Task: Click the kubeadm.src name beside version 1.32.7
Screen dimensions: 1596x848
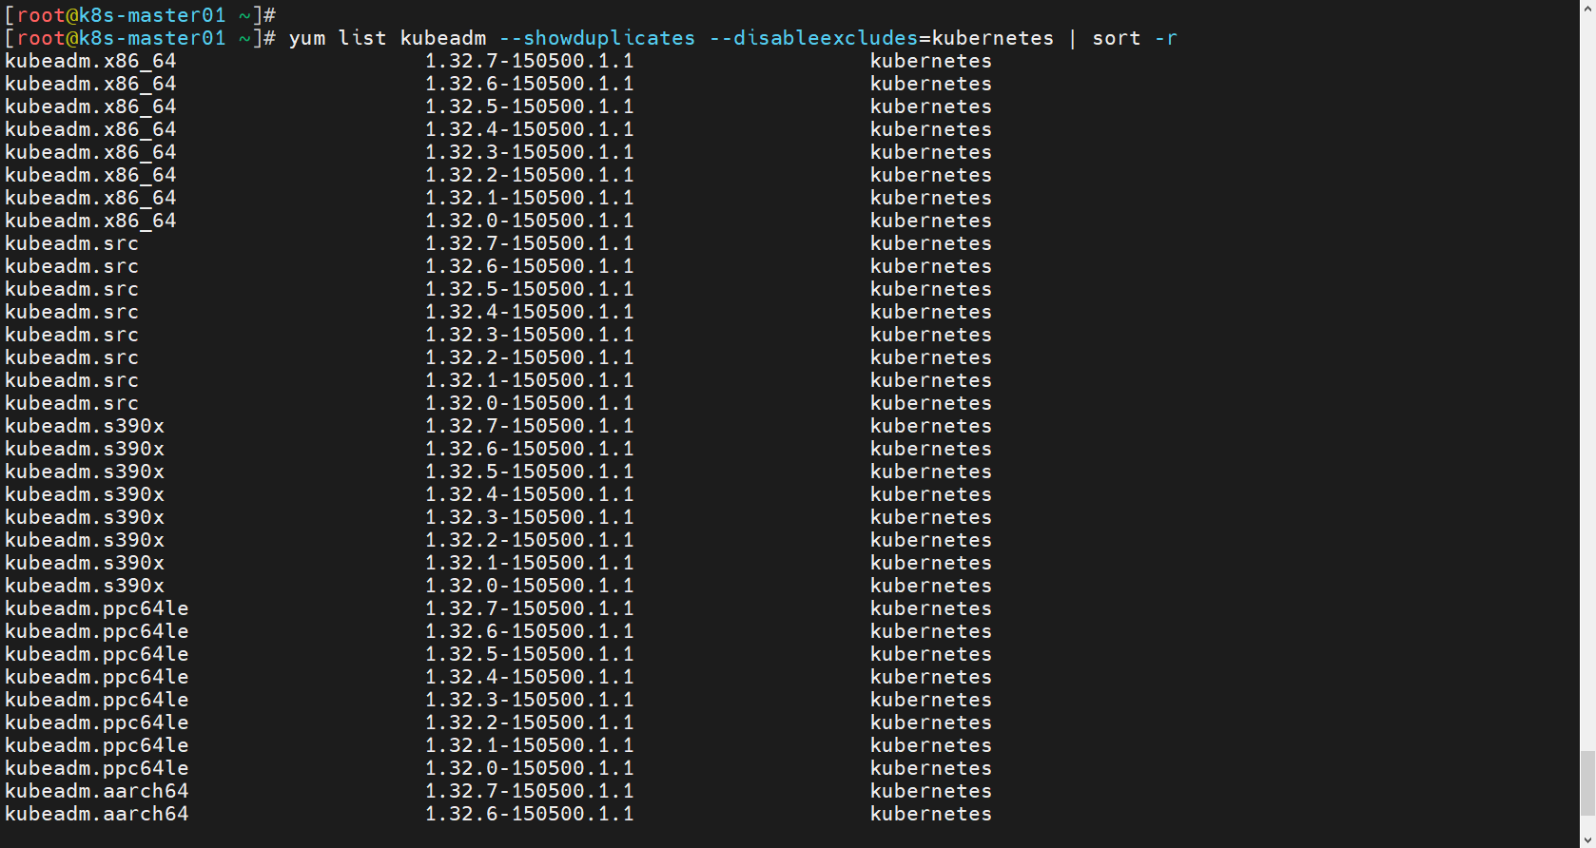Action: (71, 243)
